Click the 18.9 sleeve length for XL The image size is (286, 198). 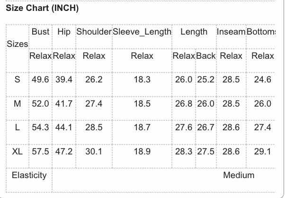pyautogui.click(x=142, y=152)
